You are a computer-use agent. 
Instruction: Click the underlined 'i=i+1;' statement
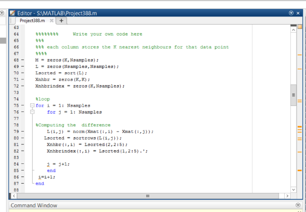47,177
